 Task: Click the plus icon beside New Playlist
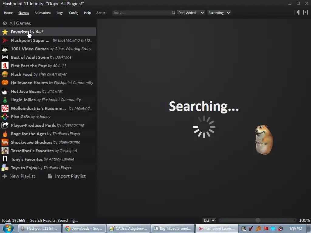tap(5, 176)
